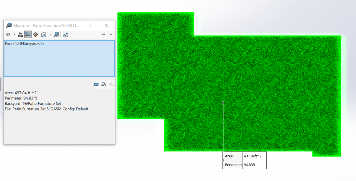The image size is (356, 181).
Task: Decrease the results font size
Action: [111, 84]
